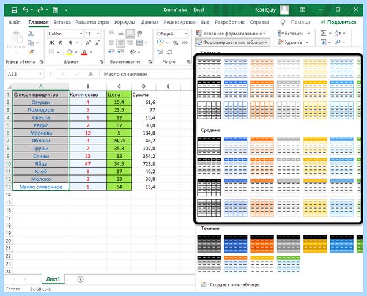Switch to the Вид tab

click(205, 22)
